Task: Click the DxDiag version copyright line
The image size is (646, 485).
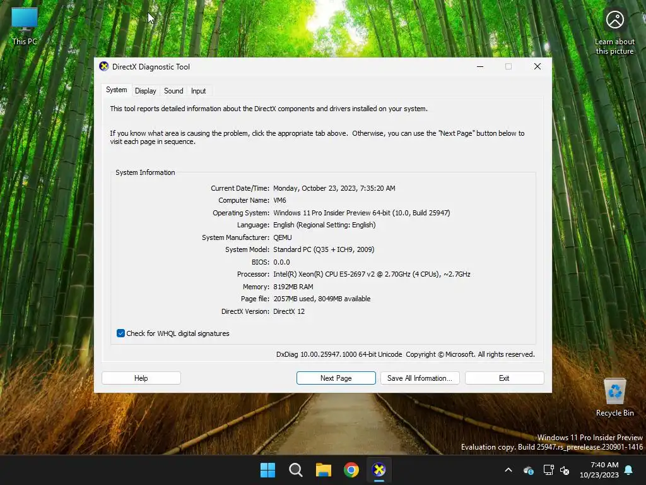Action: 406,354
